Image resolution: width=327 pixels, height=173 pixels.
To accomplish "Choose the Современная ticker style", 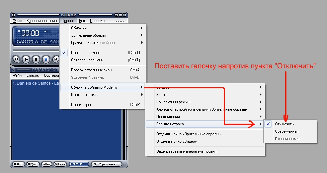I will tap(290, 131).
